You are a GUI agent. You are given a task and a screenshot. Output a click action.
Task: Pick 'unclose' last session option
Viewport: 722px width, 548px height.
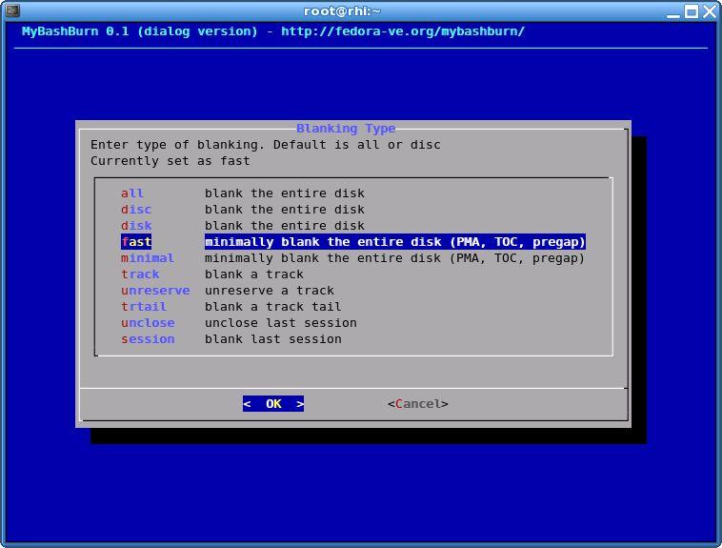(148, 323)
